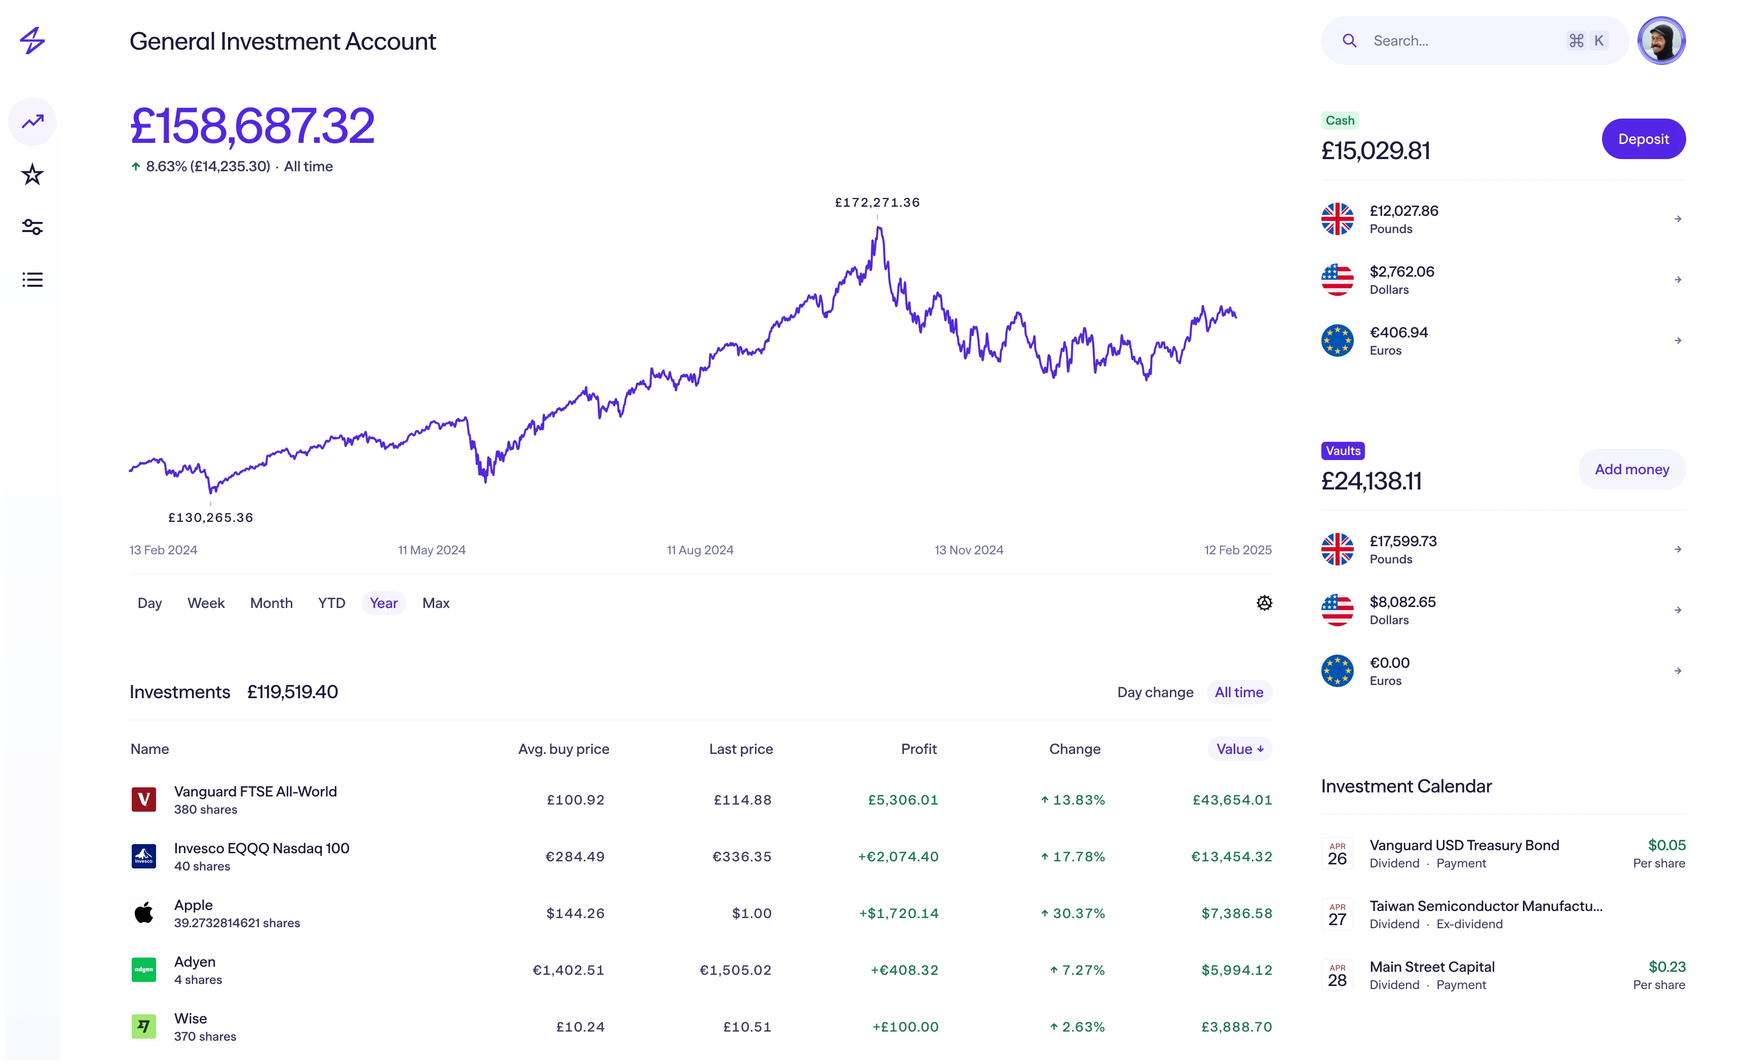This screenshot has height=1064, width=1751.
Task: Select the portfolio trend icon in the sidebar
Action: click(x=33, y=122)
